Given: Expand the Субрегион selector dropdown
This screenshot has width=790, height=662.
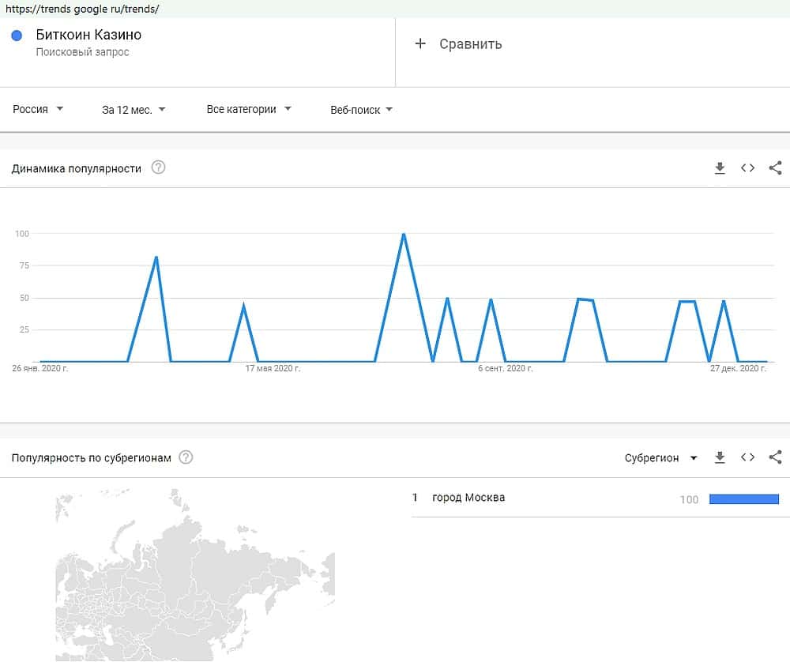Looking at the screenshot, I should 660,458.
